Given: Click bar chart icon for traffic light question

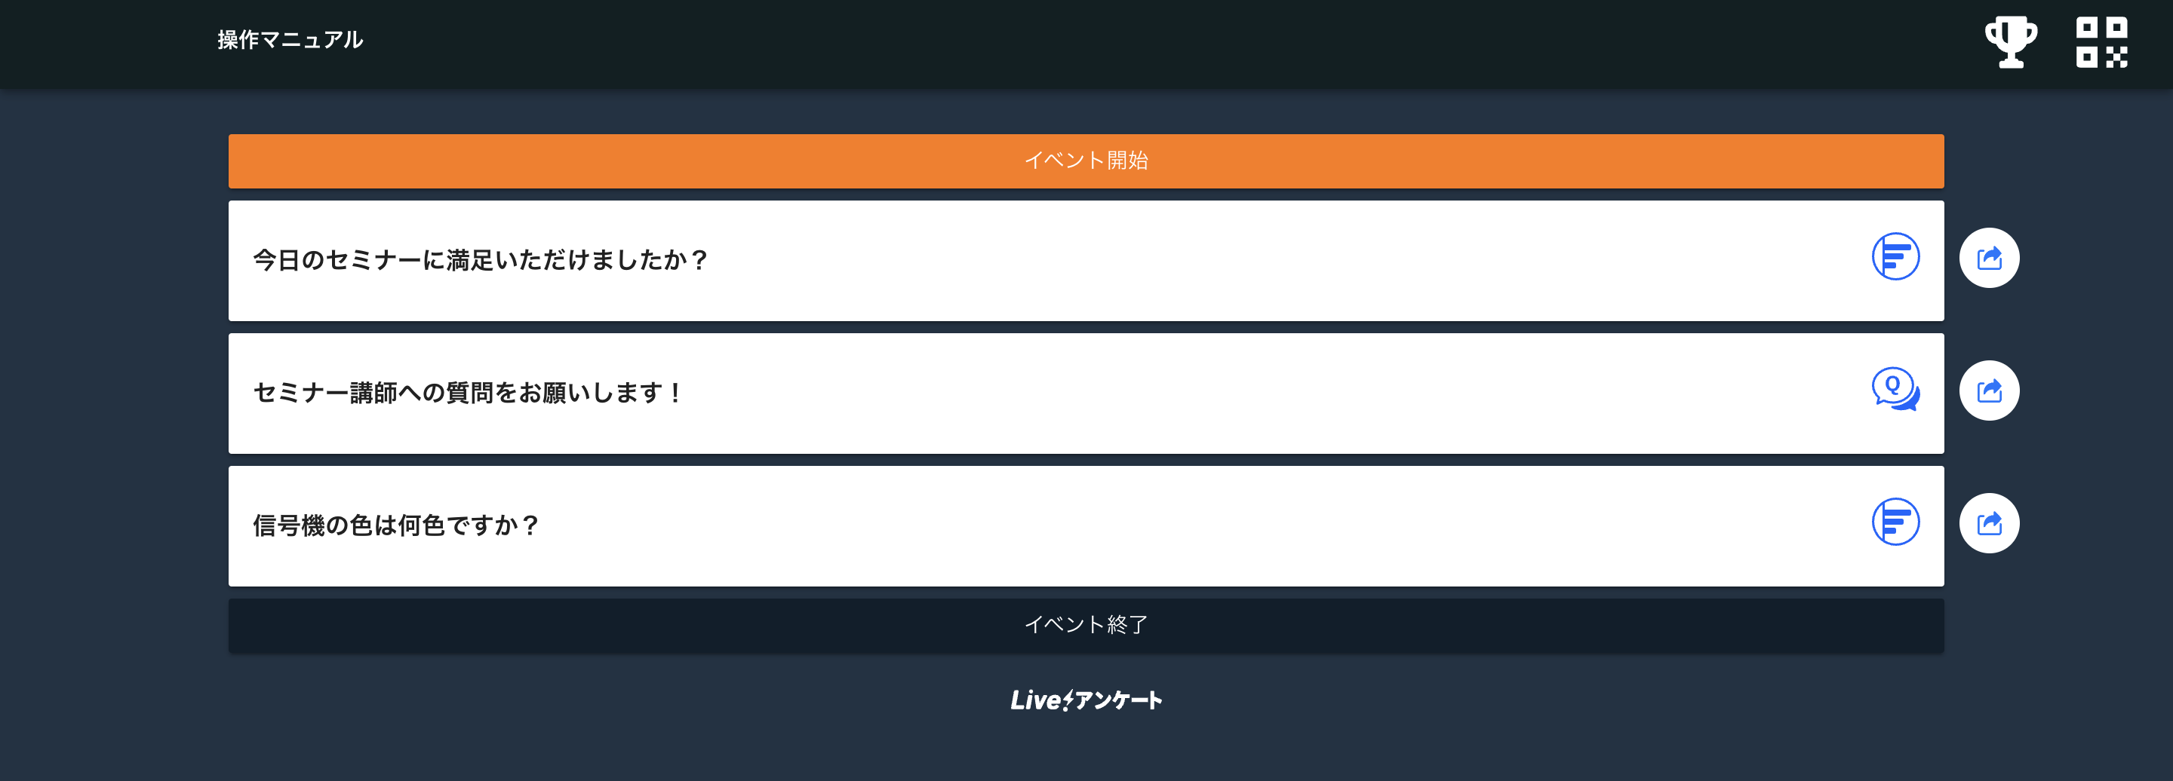Looking at the screenshot, I should coord(1895,522).
